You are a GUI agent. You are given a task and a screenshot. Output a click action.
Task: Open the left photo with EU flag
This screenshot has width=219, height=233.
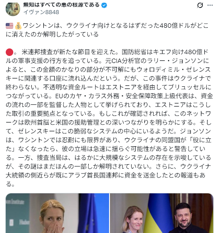click(57, 213)
